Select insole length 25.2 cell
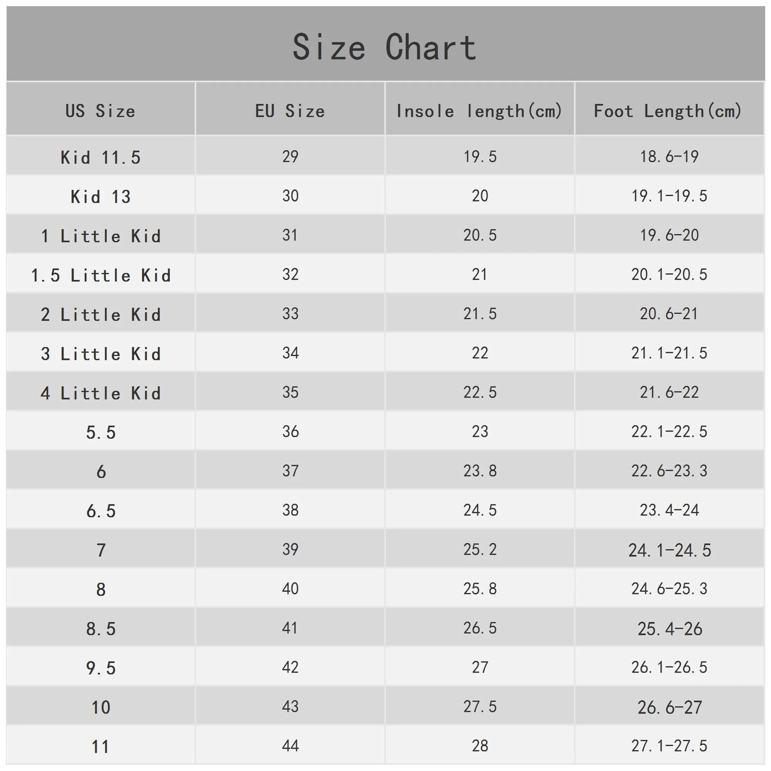 click(480, 549)
